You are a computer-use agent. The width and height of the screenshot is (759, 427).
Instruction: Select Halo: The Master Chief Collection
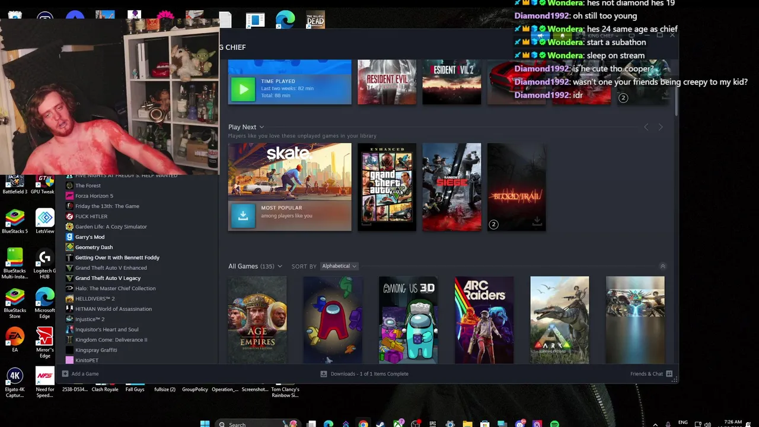tap(115, 288)
